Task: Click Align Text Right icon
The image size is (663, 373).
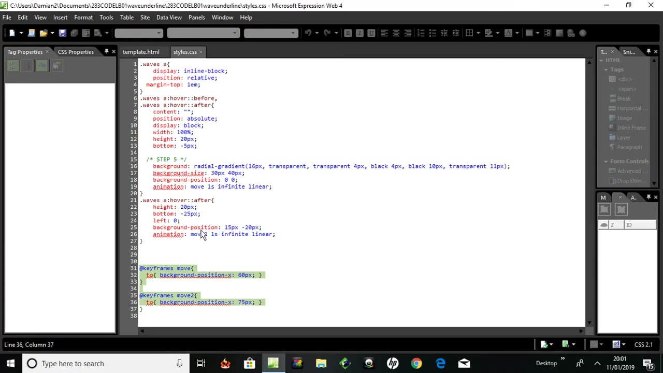Action: (408, 33)
